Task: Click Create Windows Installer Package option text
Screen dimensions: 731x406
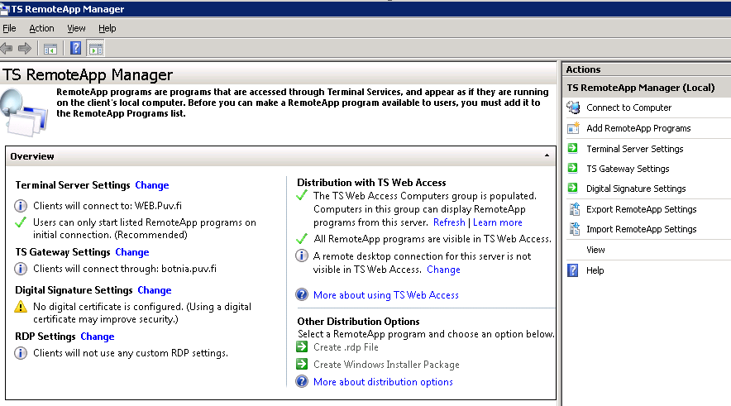Action: [386, 365]
